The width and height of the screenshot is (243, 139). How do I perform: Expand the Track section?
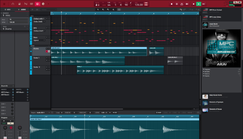click(1, 27)
